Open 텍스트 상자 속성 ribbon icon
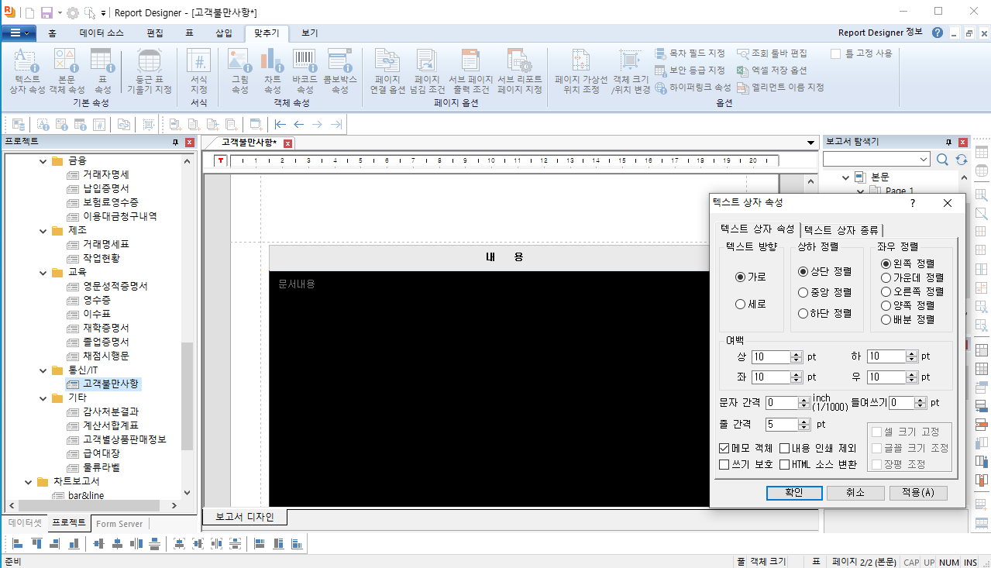 (x=27, y=71)
